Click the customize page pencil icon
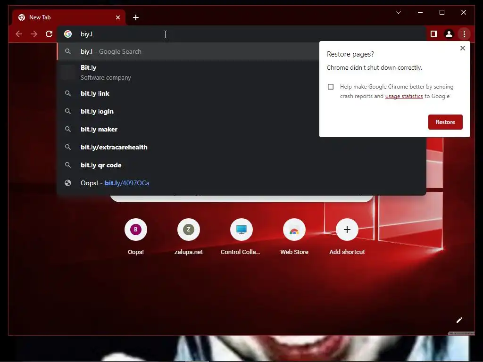The height and width of the screenshot is (362, 483). point(459,320)
